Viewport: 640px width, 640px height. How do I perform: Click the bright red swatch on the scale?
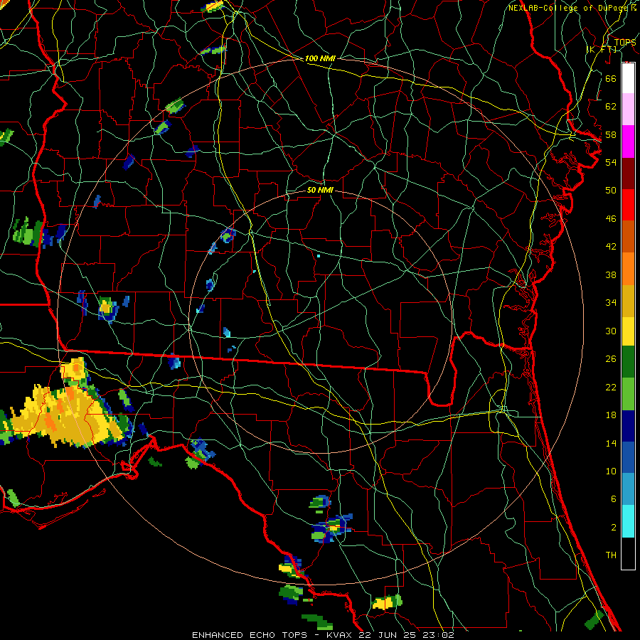pyautogui.click(x=628, y=205)
